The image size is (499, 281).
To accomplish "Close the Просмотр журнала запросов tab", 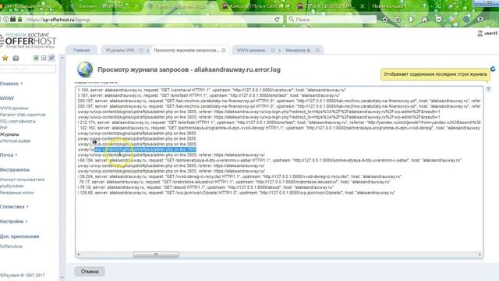I will 224,50.
